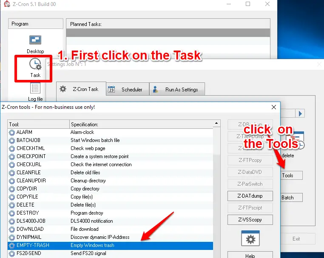This screenshot has width=324, height=258.
Task: Click the Z-Cron app icon in title bar
Action: click(7, 4)
